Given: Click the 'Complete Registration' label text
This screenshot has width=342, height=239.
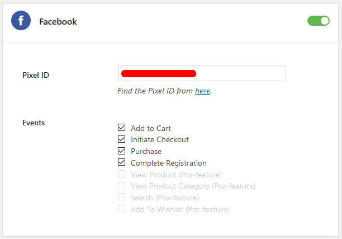Looking at the screenshot, I should pos(169,163).
